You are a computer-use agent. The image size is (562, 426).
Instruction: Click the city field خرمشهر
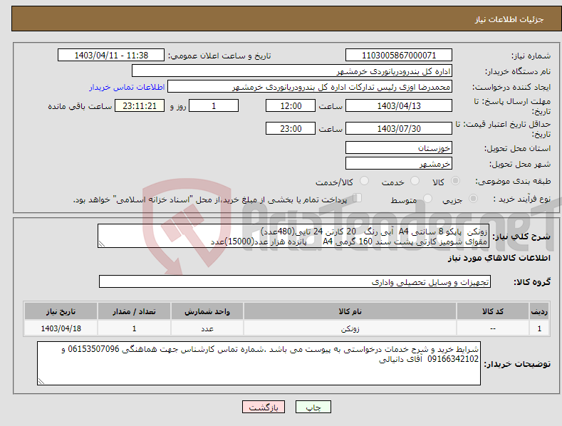pos(399,164)
